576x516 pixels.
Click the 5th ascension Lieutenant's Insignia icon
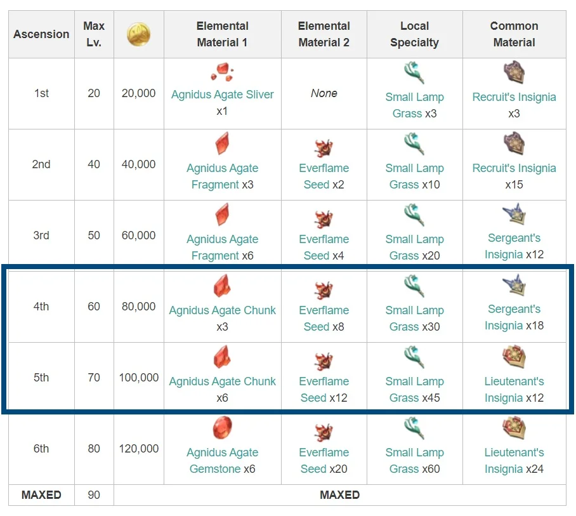pos(514,358)
